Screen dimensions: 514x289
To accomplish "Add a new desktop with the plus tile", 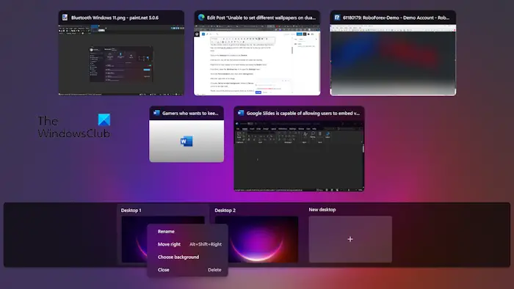I will click(350, 239).
